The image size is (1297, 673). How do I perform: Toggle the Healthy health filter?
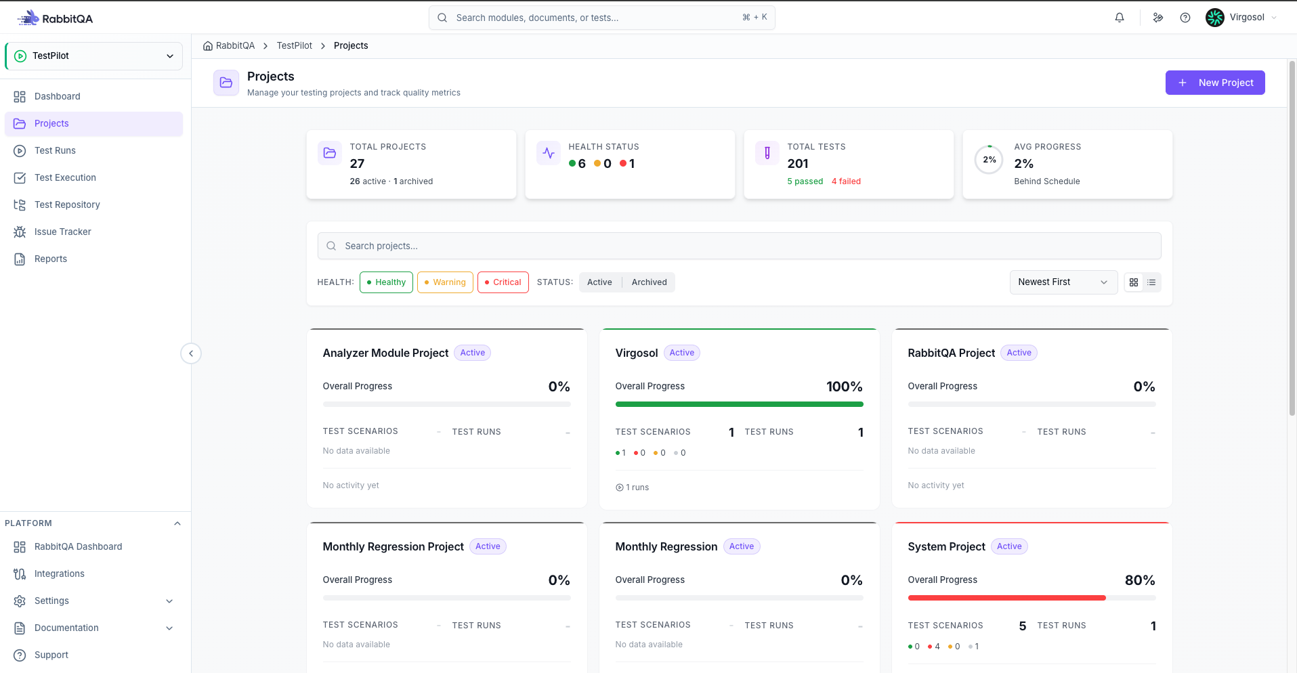pyautogui.click(x=386, y=282)
